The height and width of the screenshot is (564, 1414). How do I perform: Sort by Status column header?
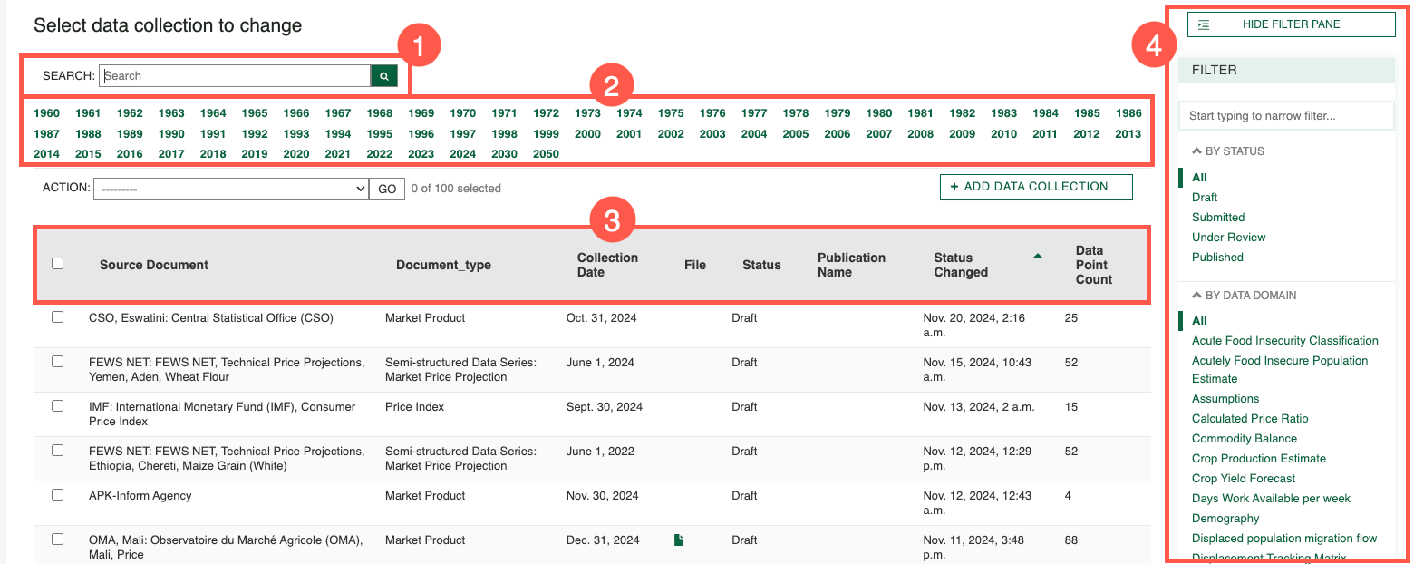point(761,265)
